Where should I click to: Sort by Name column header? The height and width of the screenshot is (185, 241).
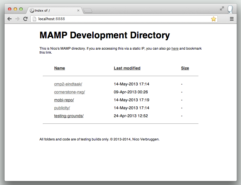click(x=60, y=68)
